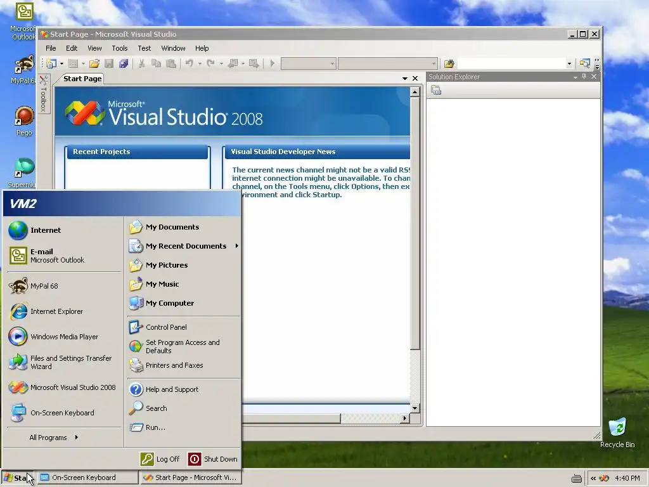Launch MyPal 68 from Start menu

(64, 286)
